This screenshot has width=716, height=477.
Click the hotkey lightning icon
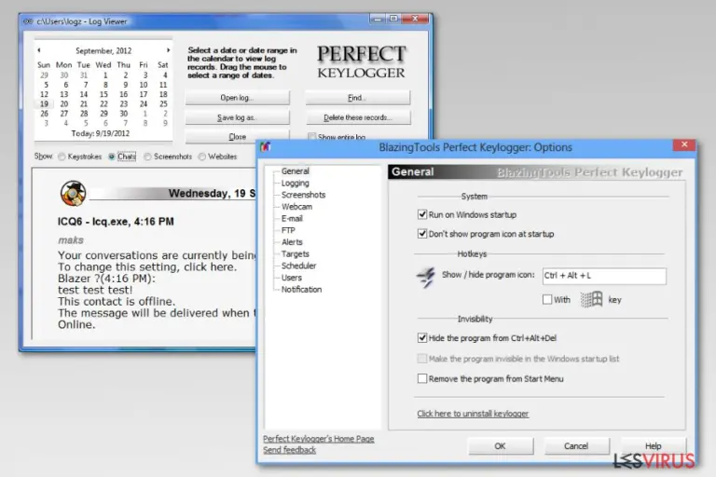point(425,277)
